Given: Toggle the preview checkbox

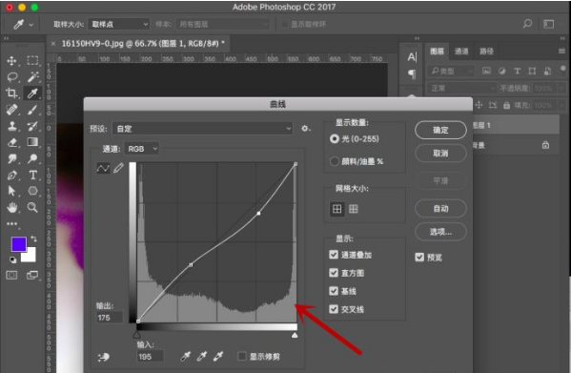Looking at the screenshot, I should tap(419, 258).
